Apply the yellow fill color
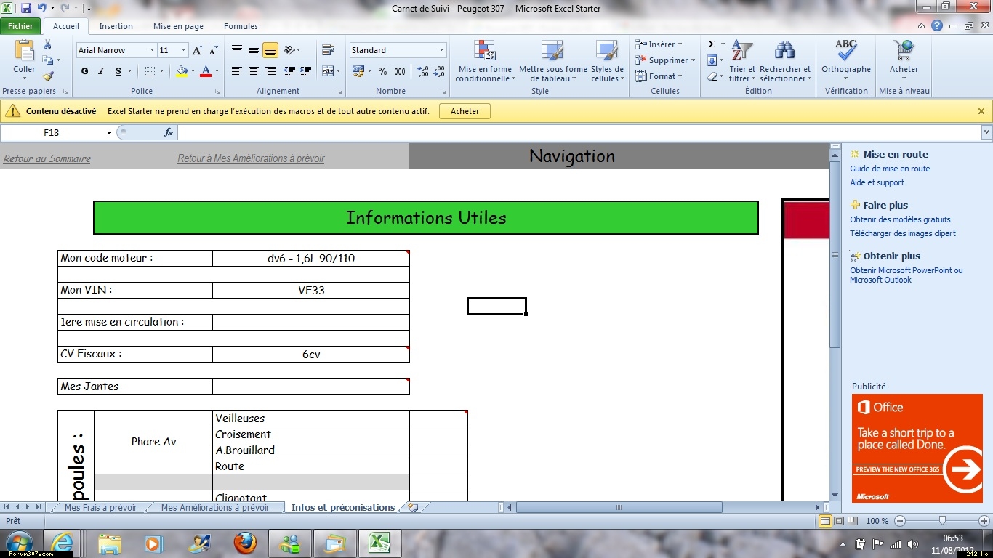This screenshot has height=558, width=993. click(182, 71)
